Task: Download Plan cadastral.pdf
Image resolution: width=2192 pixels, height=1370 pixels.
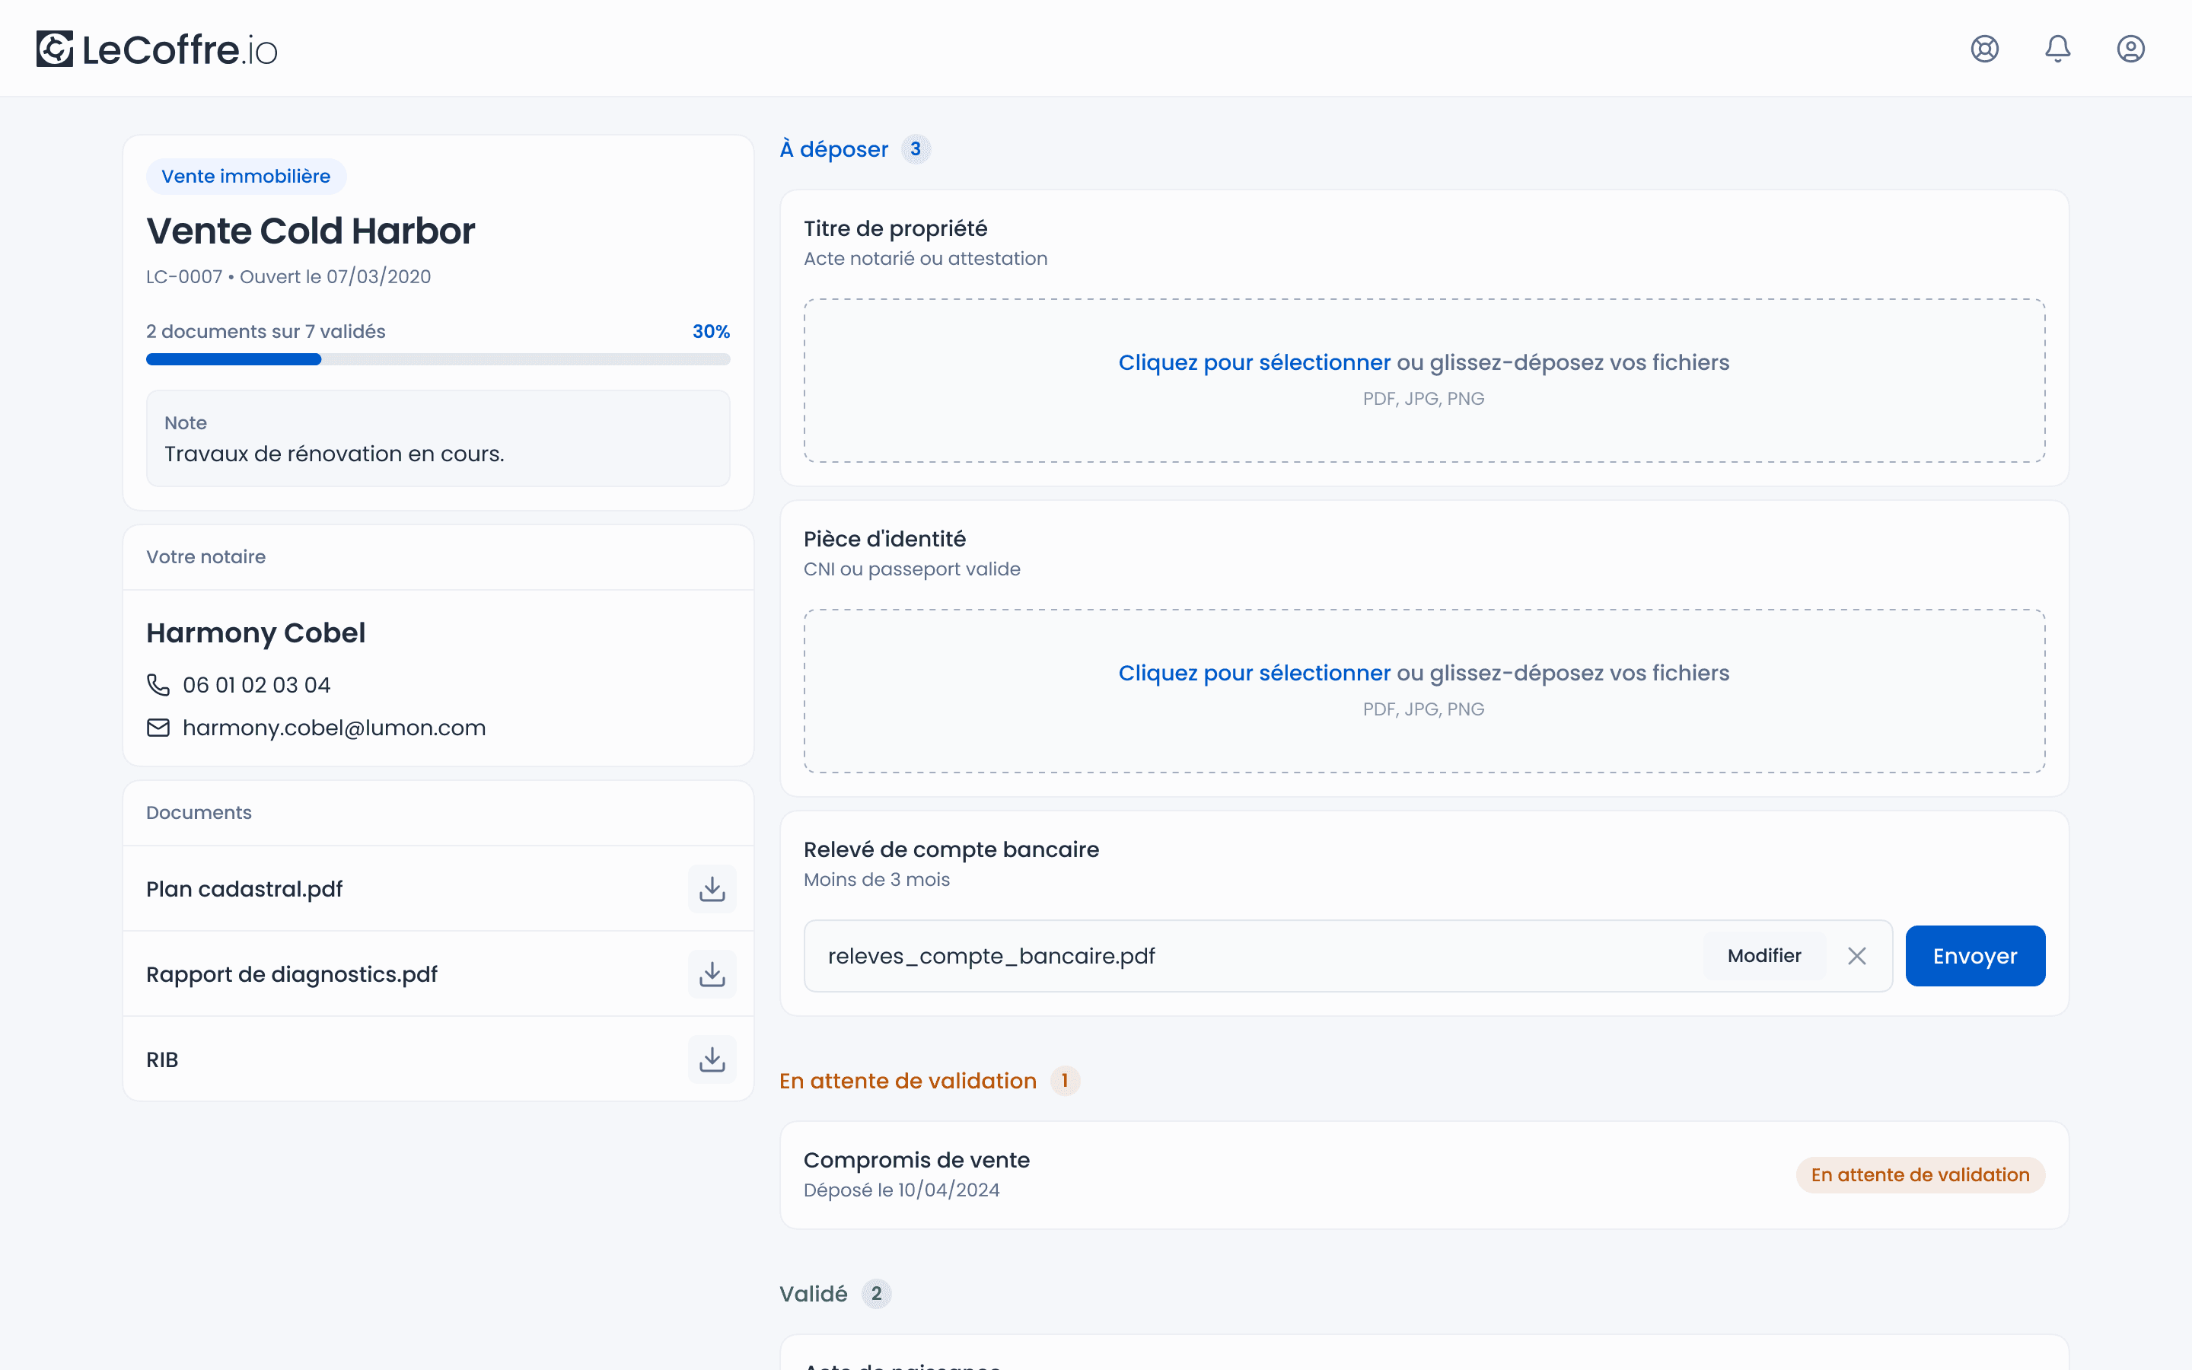Action: coord(712,889)
